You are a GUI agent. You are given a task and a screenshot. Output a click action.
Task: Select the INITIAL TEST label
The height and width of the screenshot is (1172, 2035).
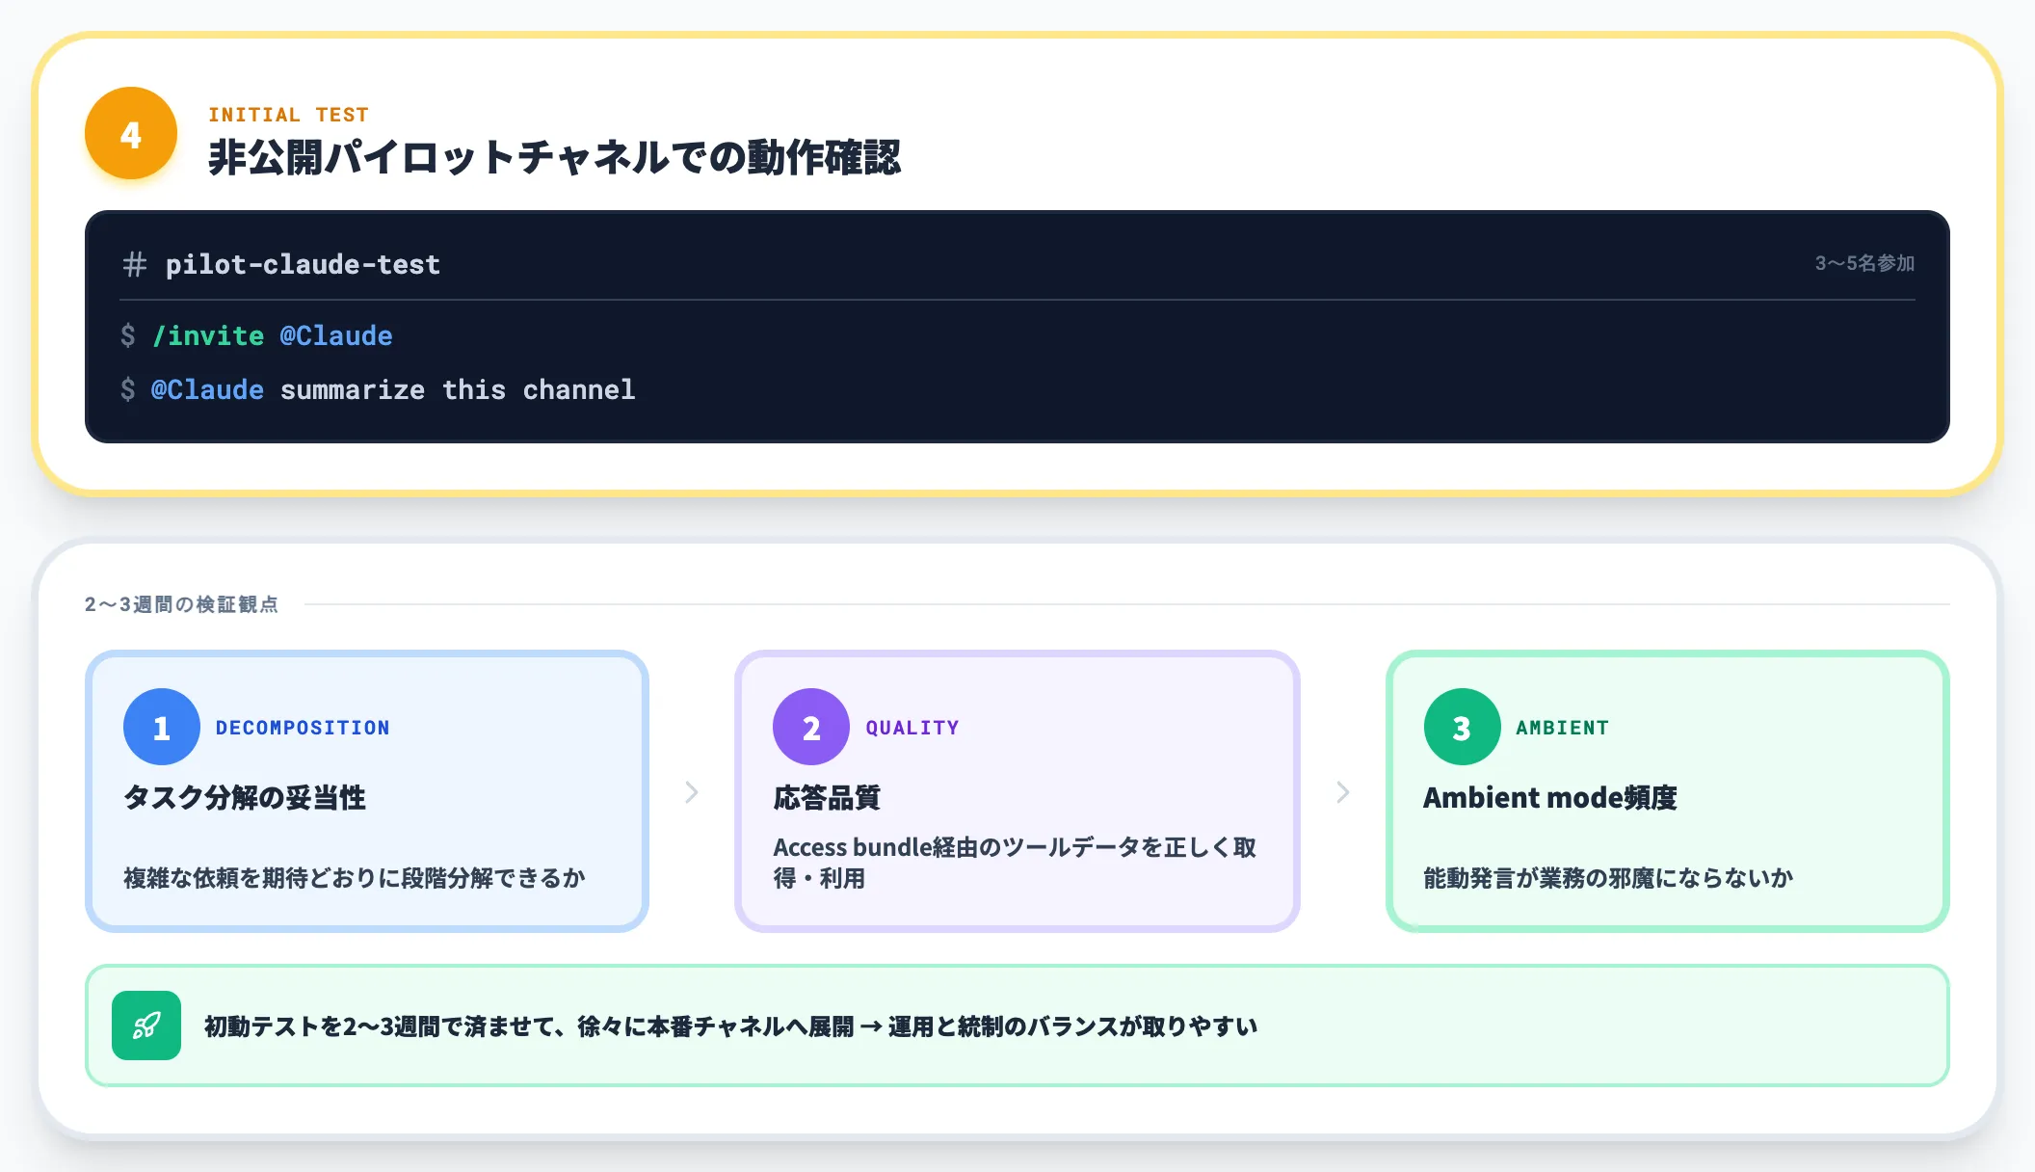click(289, 115)
